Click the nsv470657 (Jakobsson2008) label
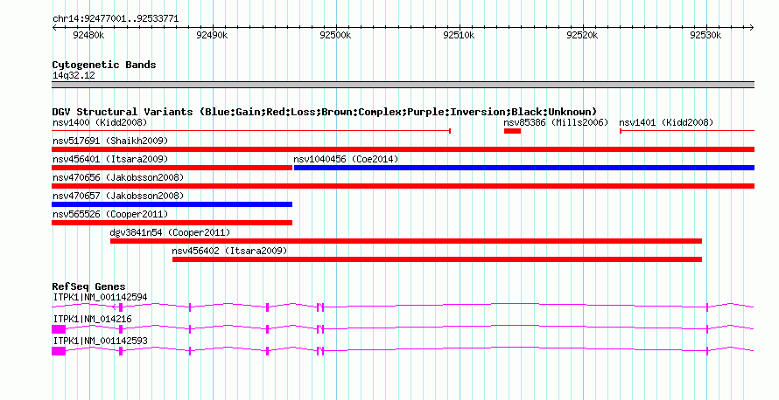This screenshot has height=400, width=779. click(x=118, y=196)
